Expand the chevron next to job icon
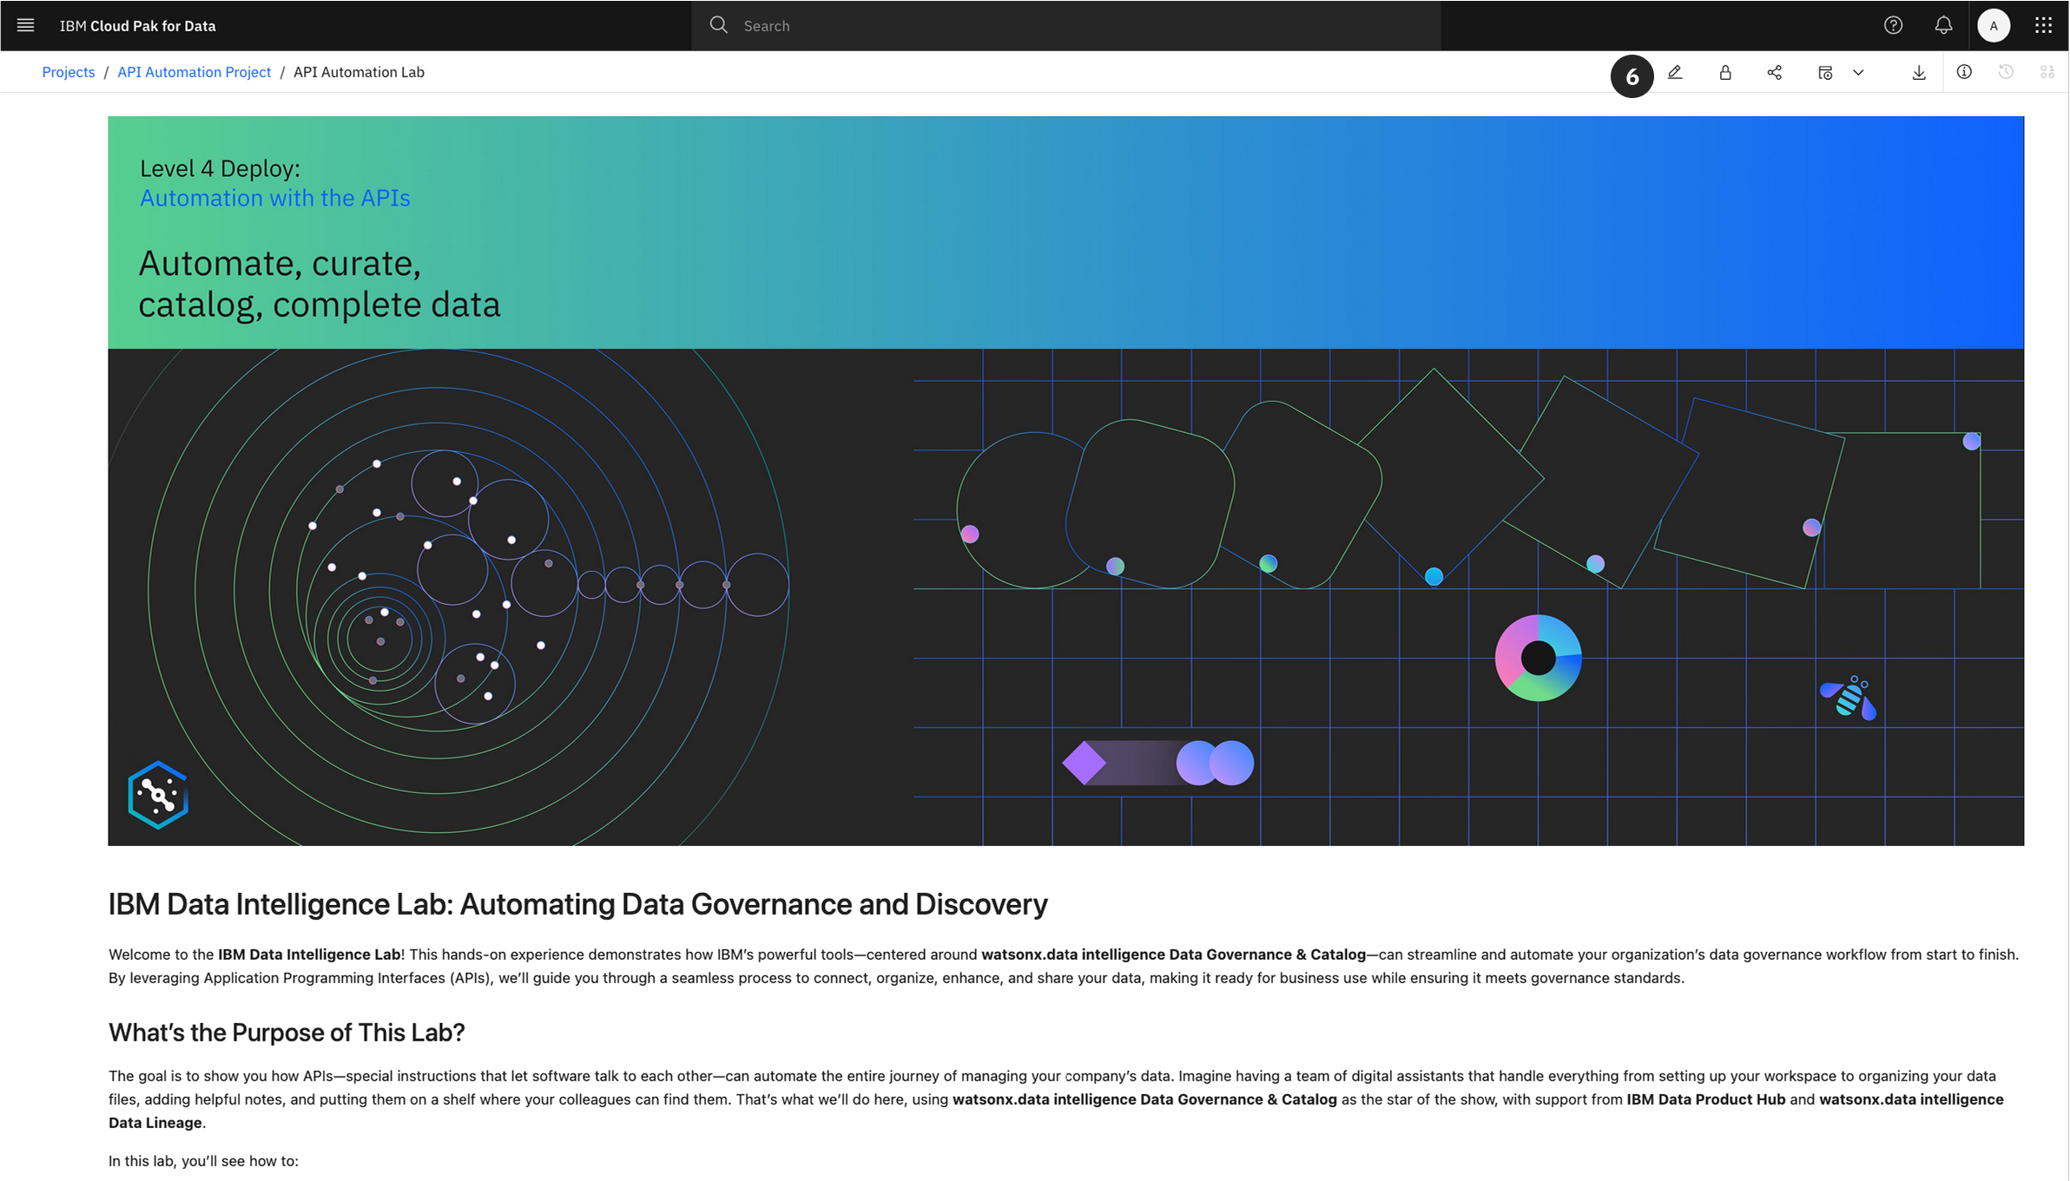 [1858, 73]
